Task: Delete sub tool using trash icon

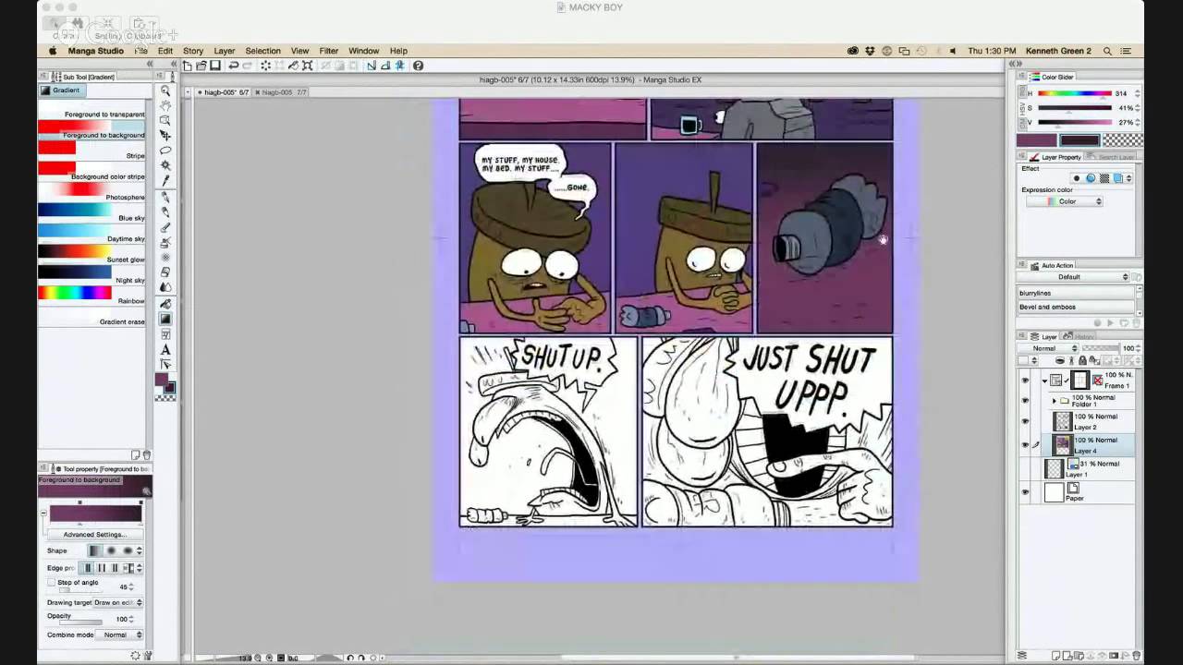Action: (146, 455)
